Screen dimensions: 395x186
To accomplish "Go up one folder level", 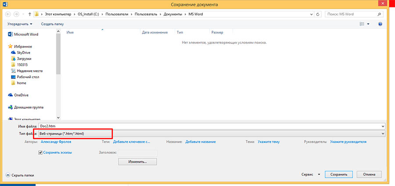I will [x=30, y=14].
